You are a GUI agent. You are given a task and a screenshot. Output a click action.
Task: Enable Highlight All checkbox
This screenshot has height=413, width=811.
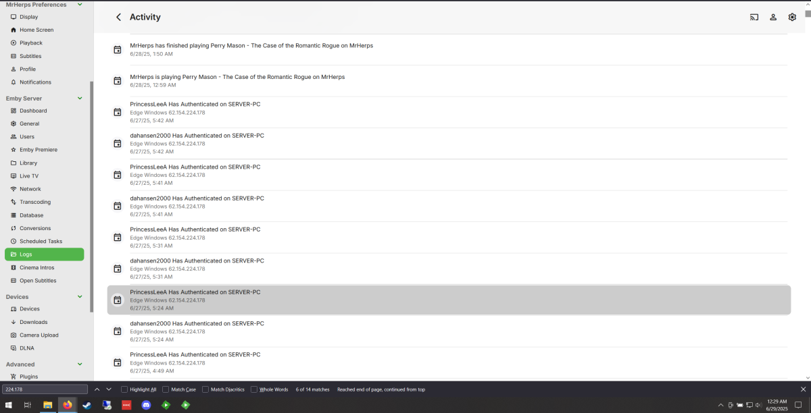coord(124,389)
